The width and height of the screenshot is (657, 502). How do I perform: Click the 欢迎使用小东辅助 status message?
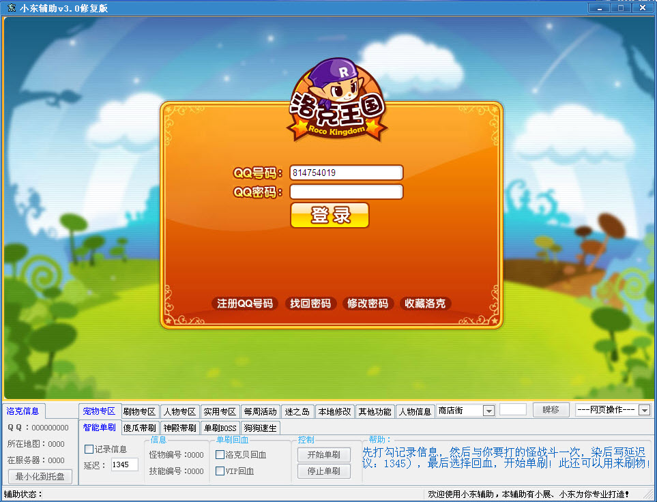tap(528, 494)
